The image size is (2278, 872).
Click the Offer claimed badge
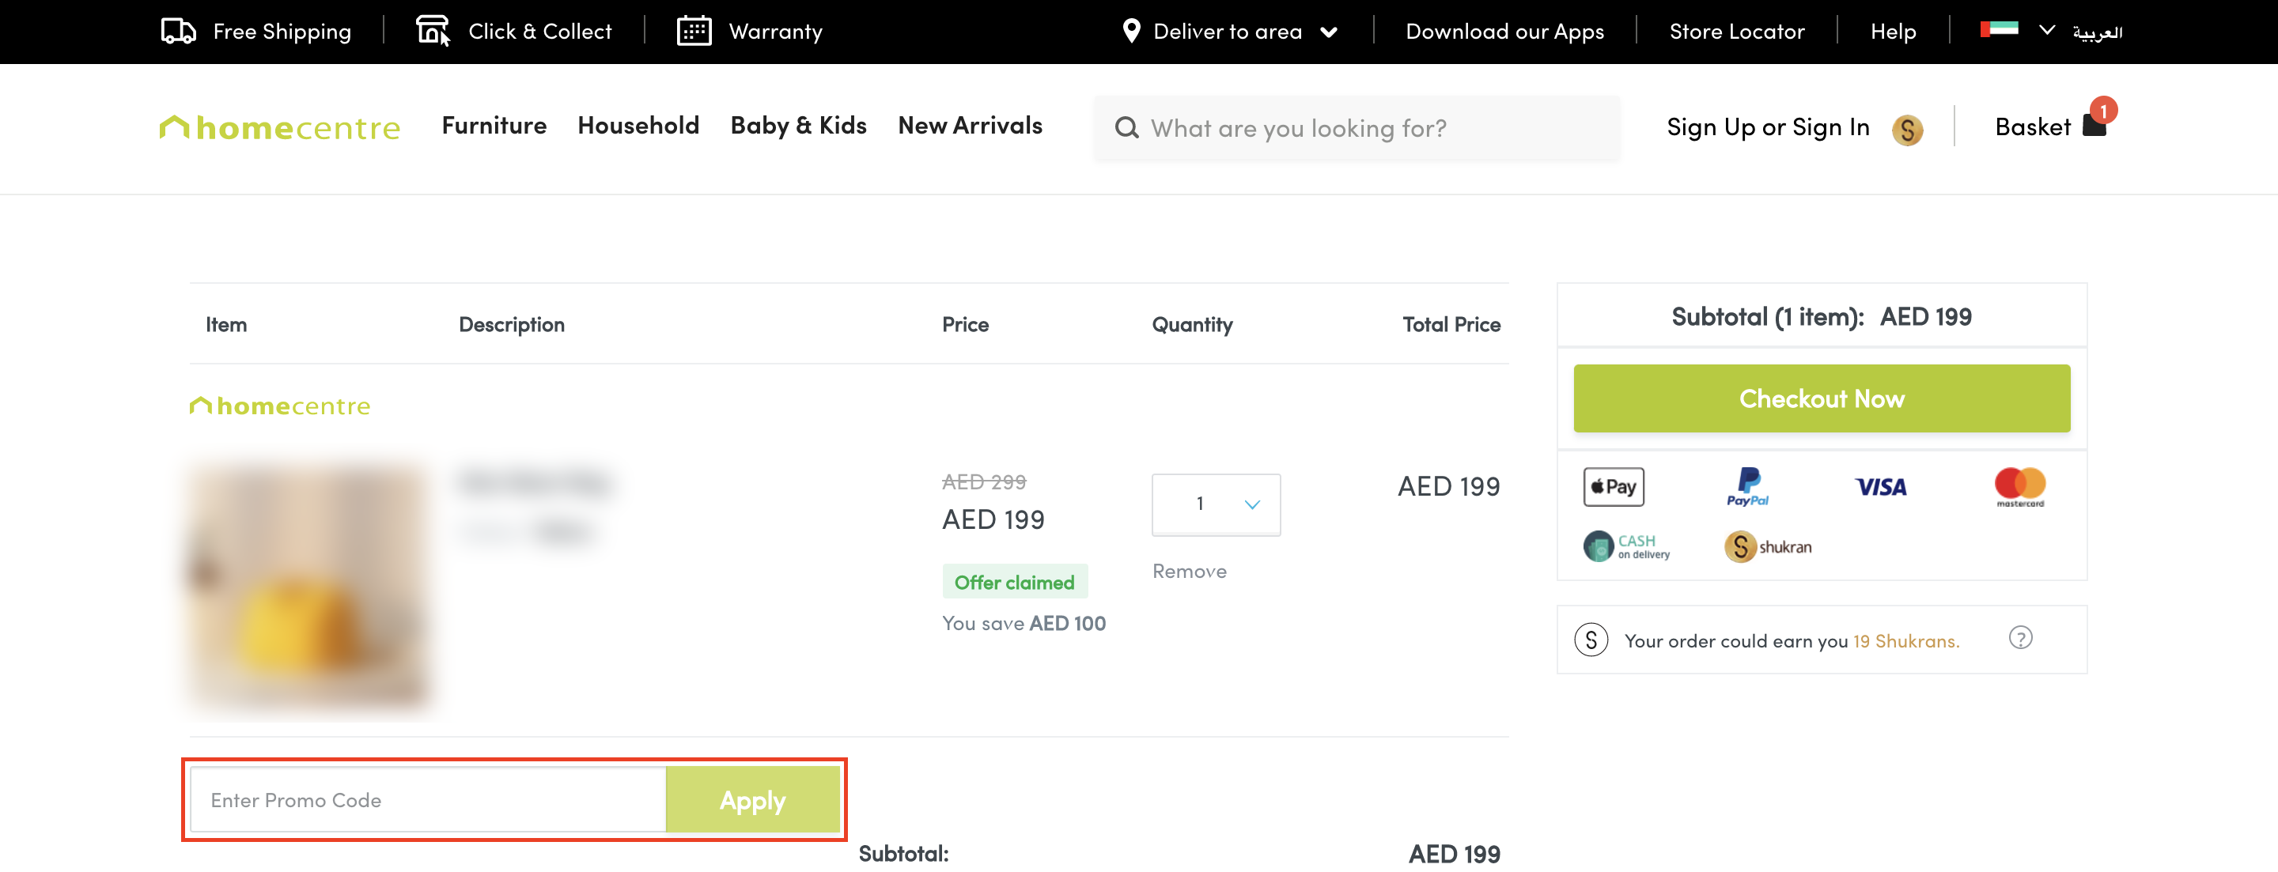click(1014, 582)
